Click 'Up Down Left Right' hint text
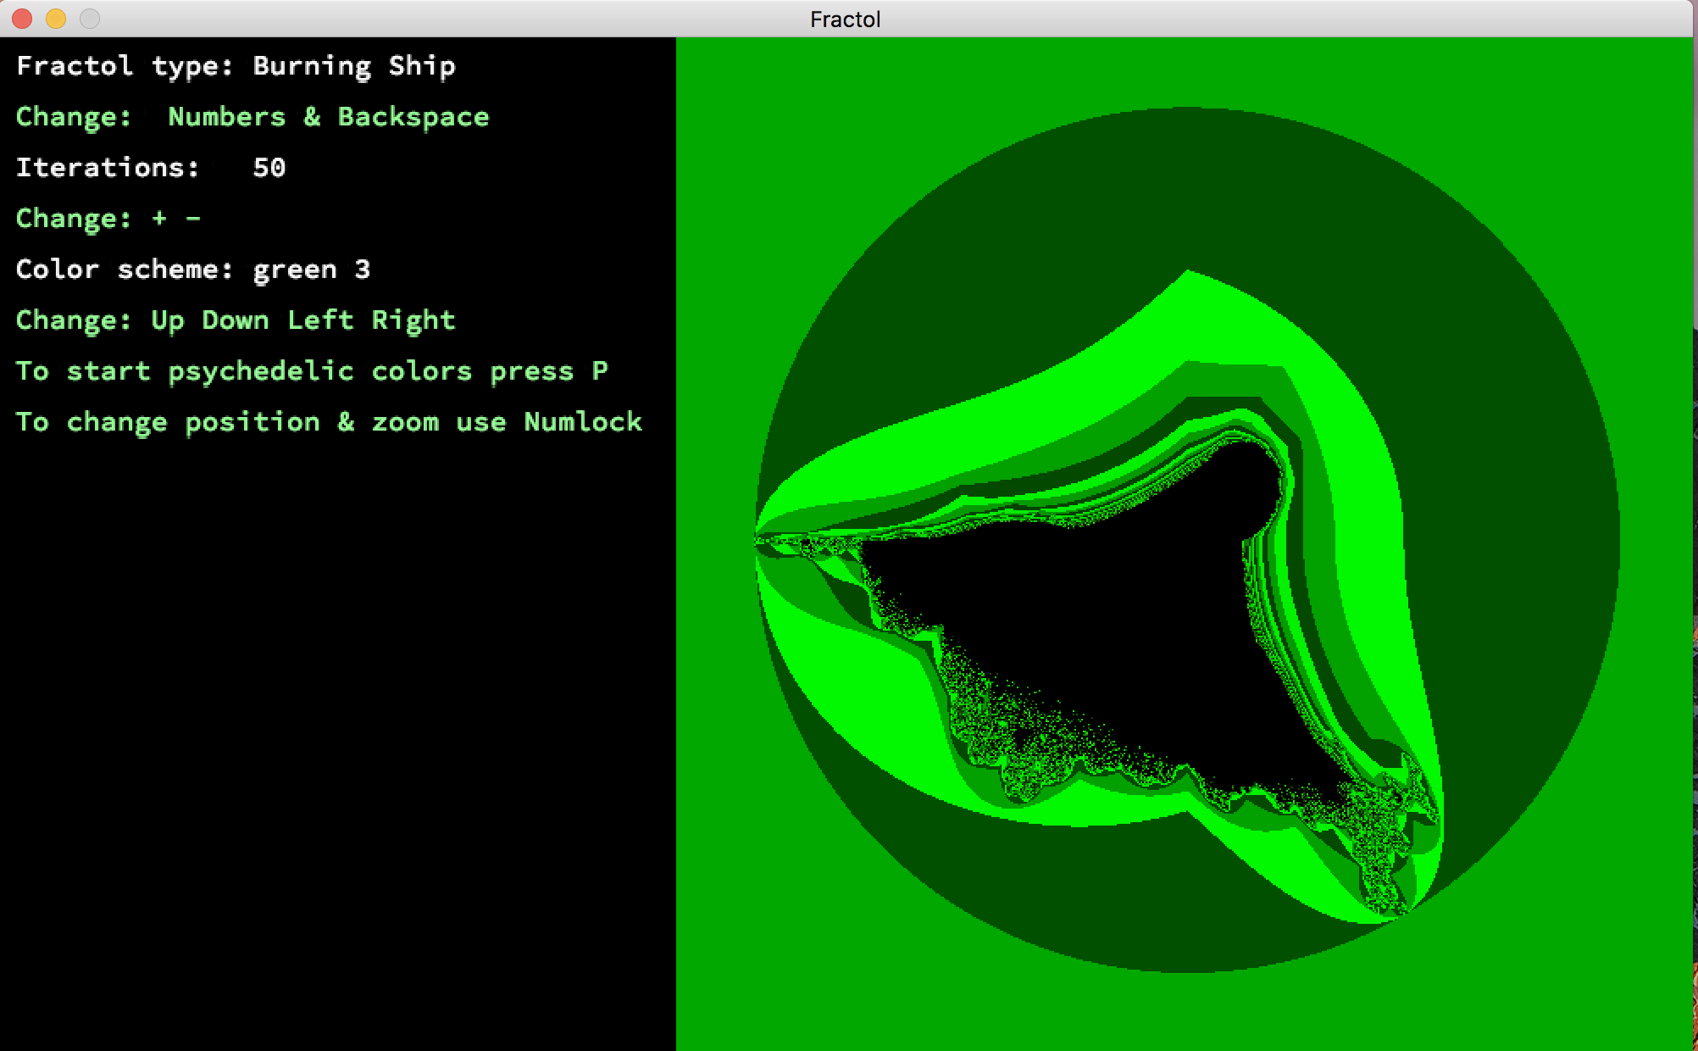 (302, 320)
